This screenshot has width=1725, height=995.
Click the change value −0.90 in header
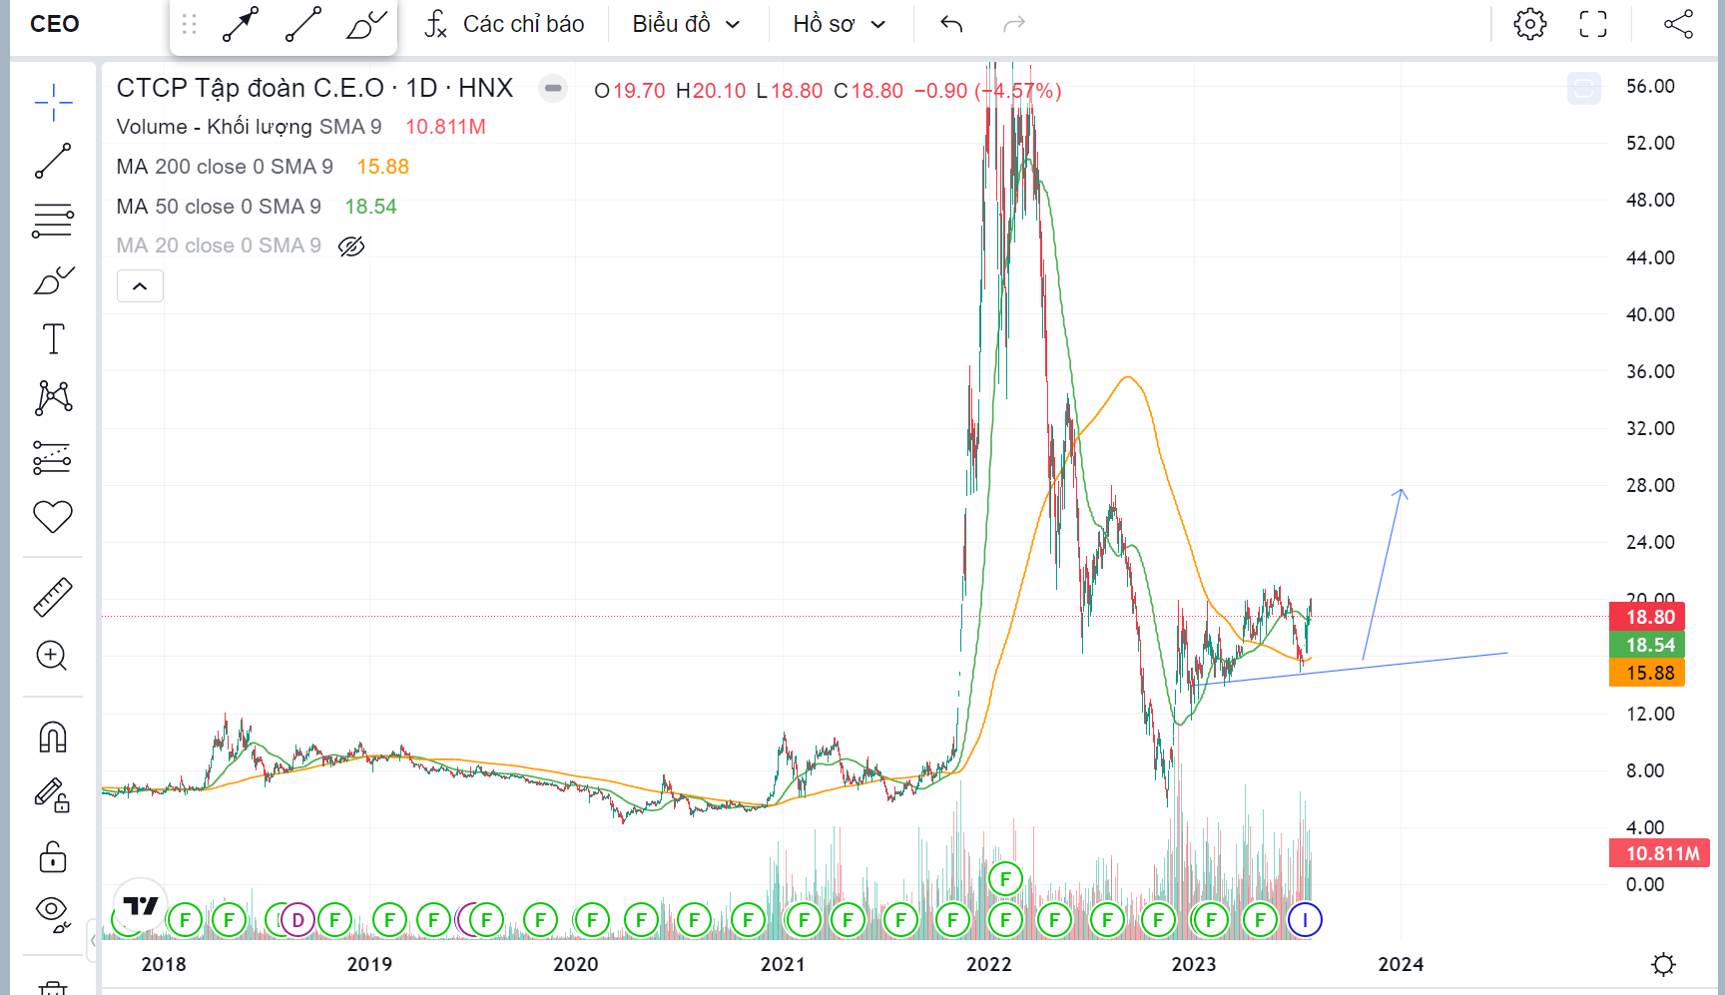coord(940,91)
